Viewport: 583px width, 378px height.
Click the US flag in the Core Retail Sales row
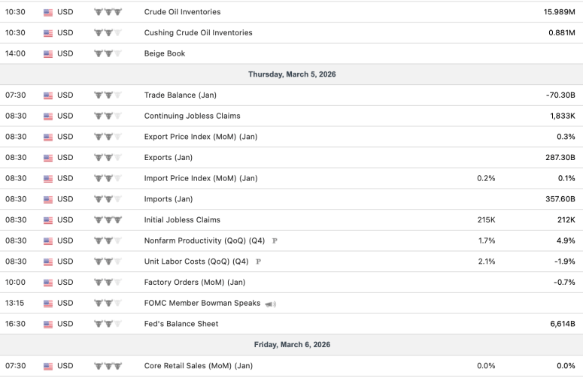click(x=48, y=366)
